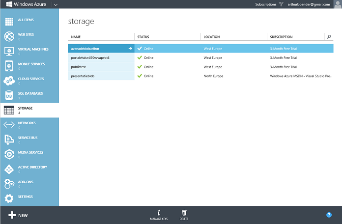
Task: Open the Networks icon
Action: point(9,125)
